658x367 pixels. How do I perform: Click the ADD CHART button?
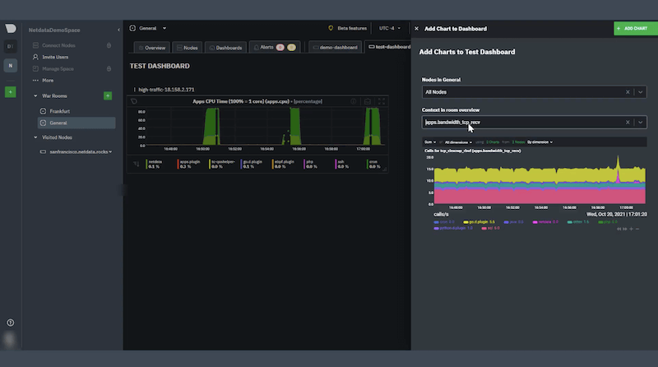coord(635,29)
